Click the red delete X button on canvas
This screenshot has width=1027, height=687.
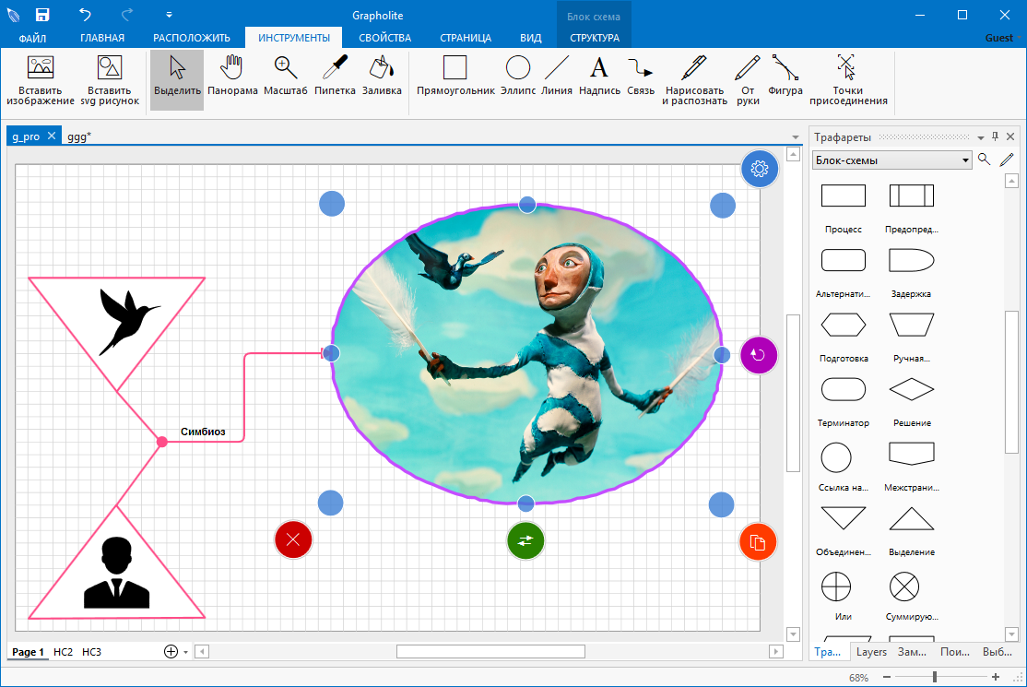click(293, 539)
